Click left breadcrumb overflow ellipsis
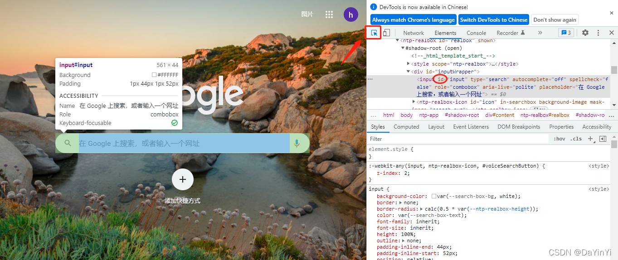The image size is (618, 260). (373, 115)
